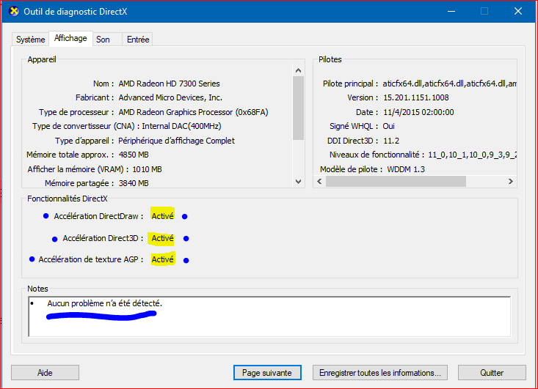Click the 'WDDM 1.3' driver model value
The height and width of the screenshot is (389, 538).
click(406, 169)
